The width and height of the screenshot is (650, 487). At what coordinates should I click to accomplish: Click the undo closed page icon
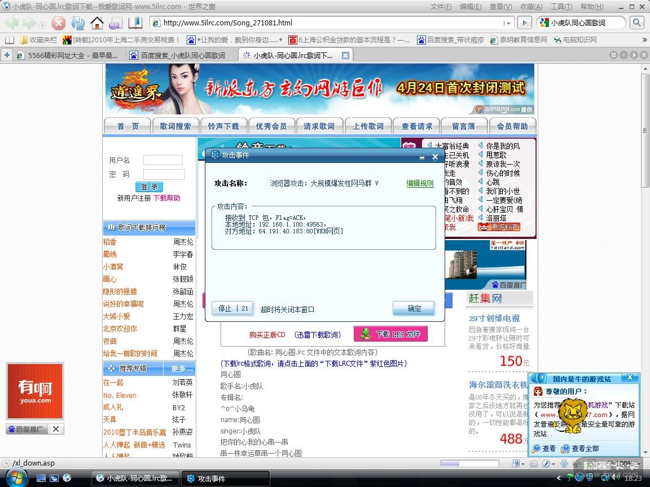tap(115, 23)
